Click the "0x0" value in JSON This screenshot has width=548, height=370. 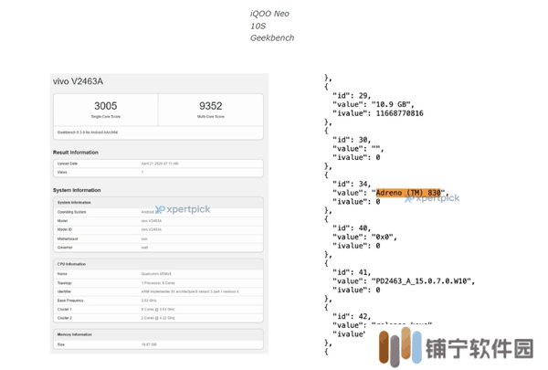coord(384,237)
